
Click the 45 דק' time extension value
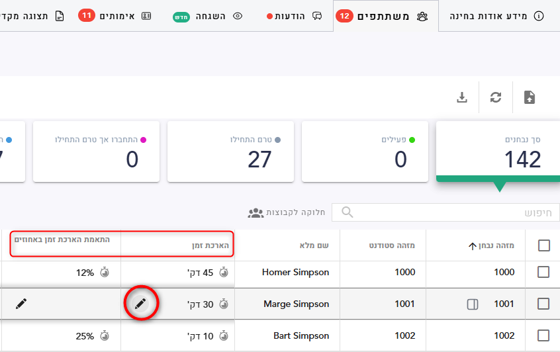[x=200, y=273]
